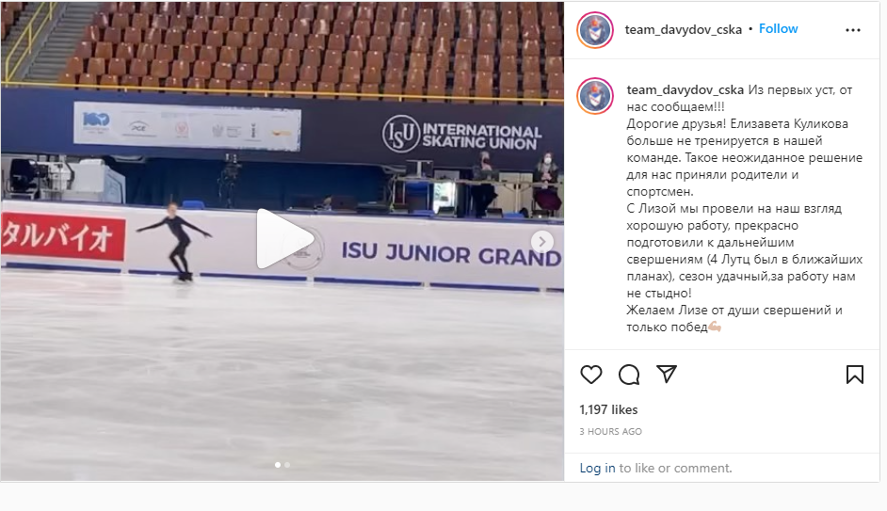Select the first carousel dot indicator
The height and width of the screenshot is (511, 887).
(277, 465)
